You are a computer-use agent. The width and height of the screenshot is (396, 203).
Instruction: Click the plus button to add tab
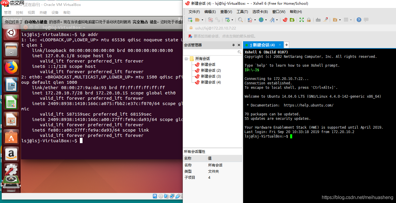(286, 45)
